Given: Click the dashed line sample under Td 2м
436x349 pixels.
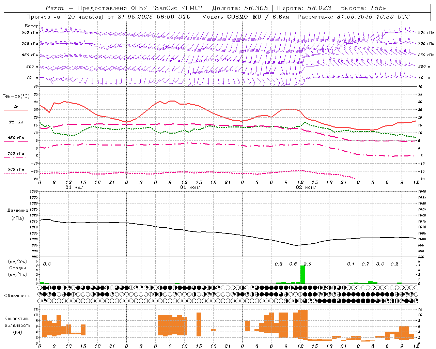Looking at the screenshot, I should (16, 126).
